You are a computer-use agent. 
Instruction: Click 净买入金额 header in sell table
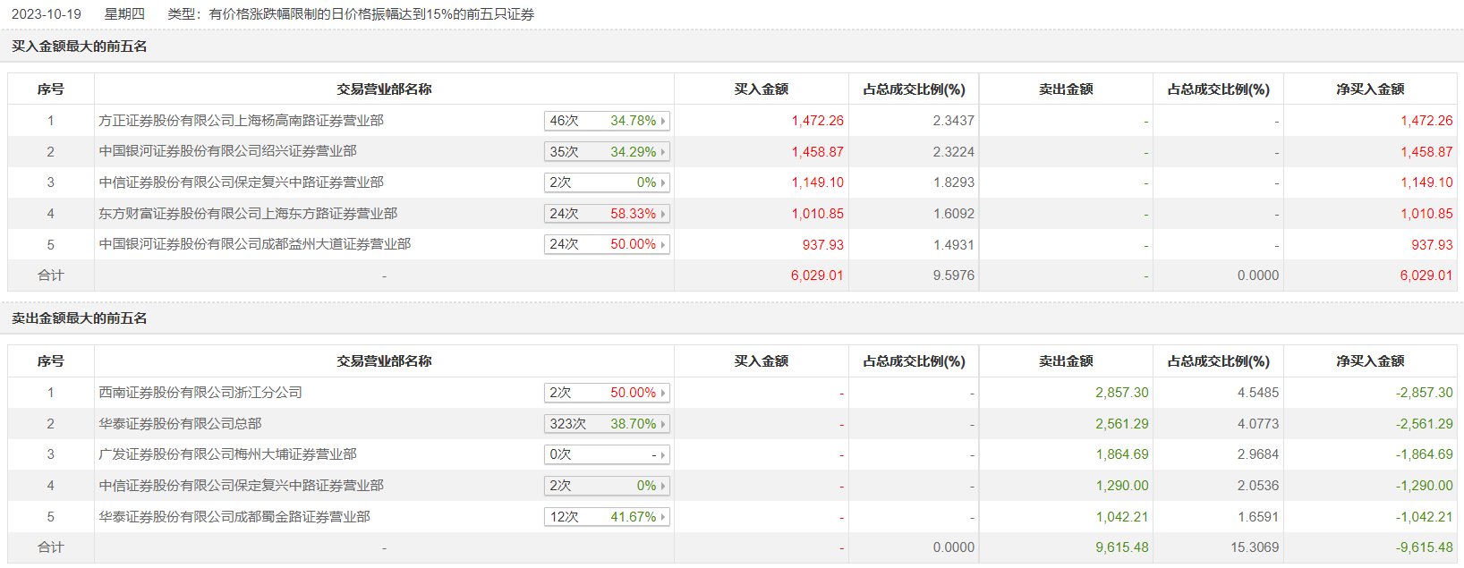(1370, 361)
